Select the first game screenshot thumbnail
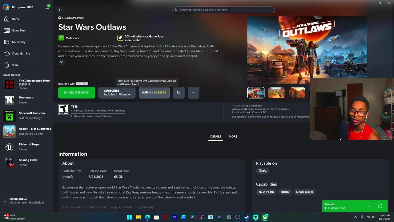394x222 pixels. (256, 92)
